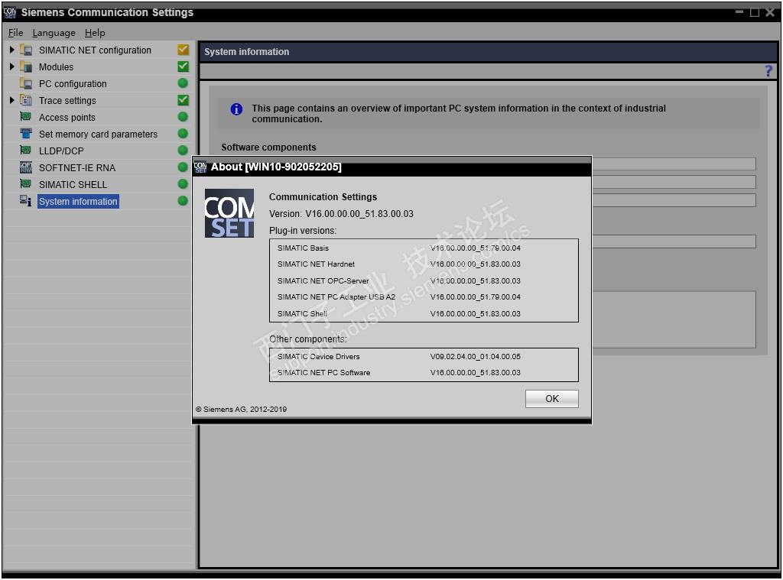
Task: Select SOFTNET-IE RNA tree item
Action: [77, 167]
